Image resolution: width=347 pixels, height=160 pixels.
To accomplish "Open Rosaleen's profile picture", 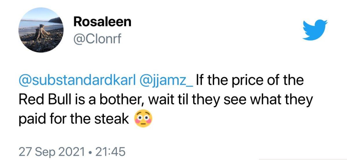I will pyautogui.click(x=41, y=30).
